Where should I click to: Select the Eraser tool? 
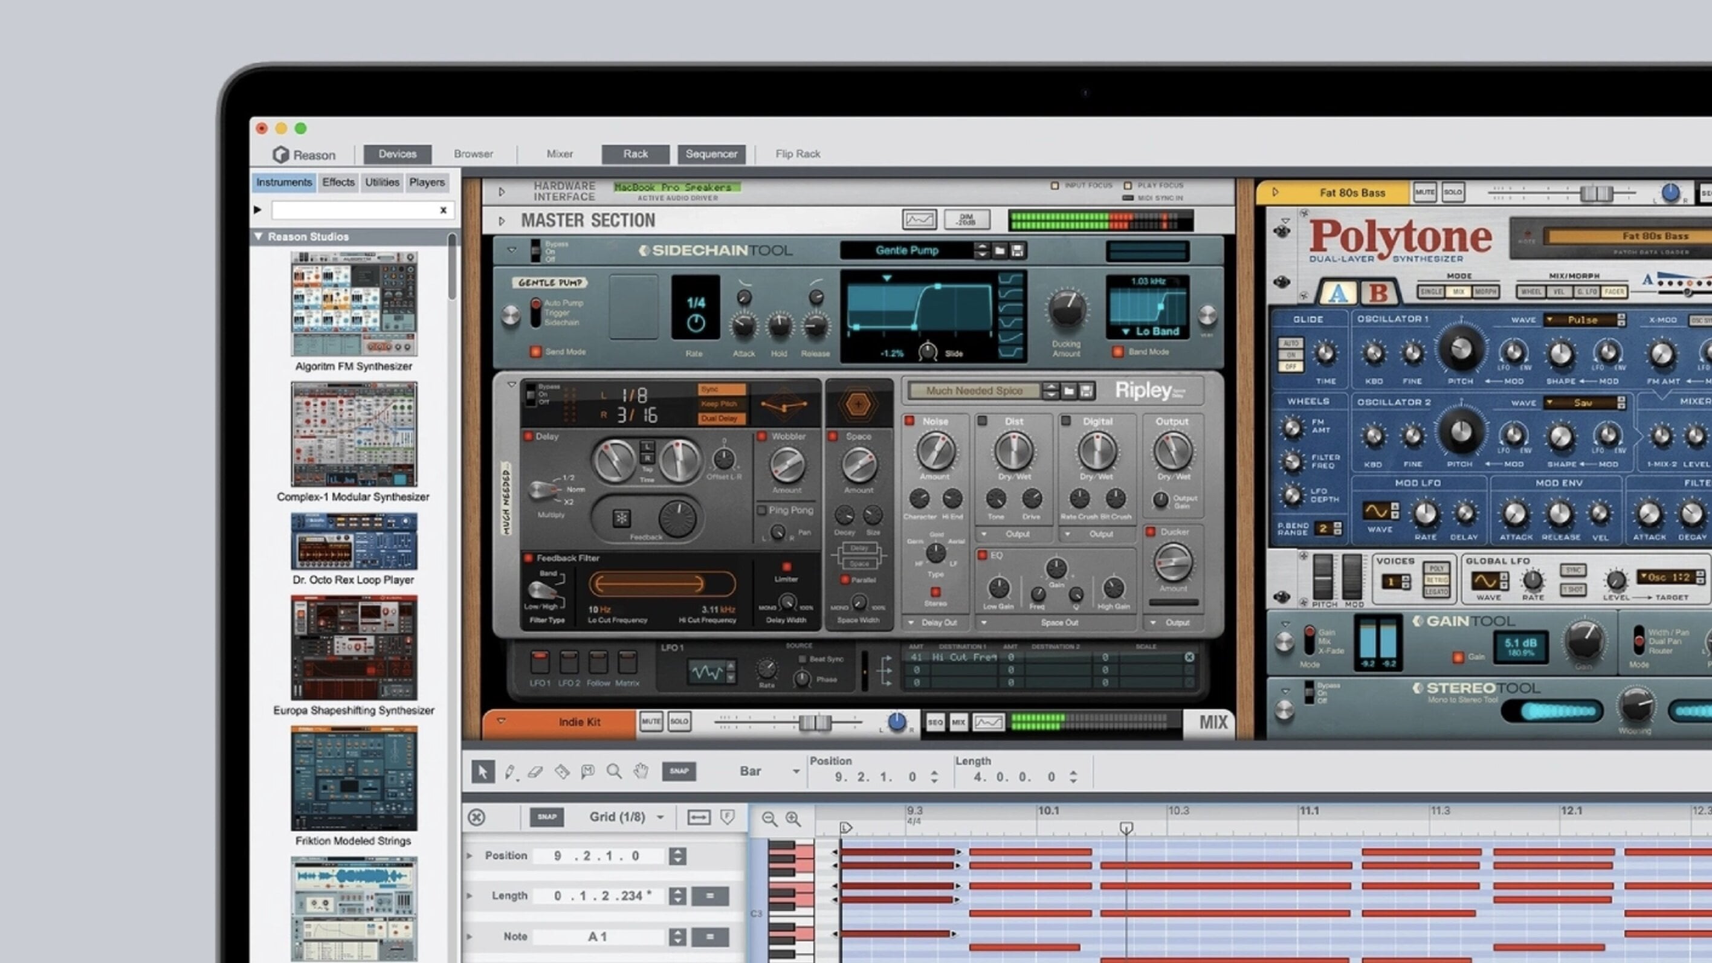point(535,771)
